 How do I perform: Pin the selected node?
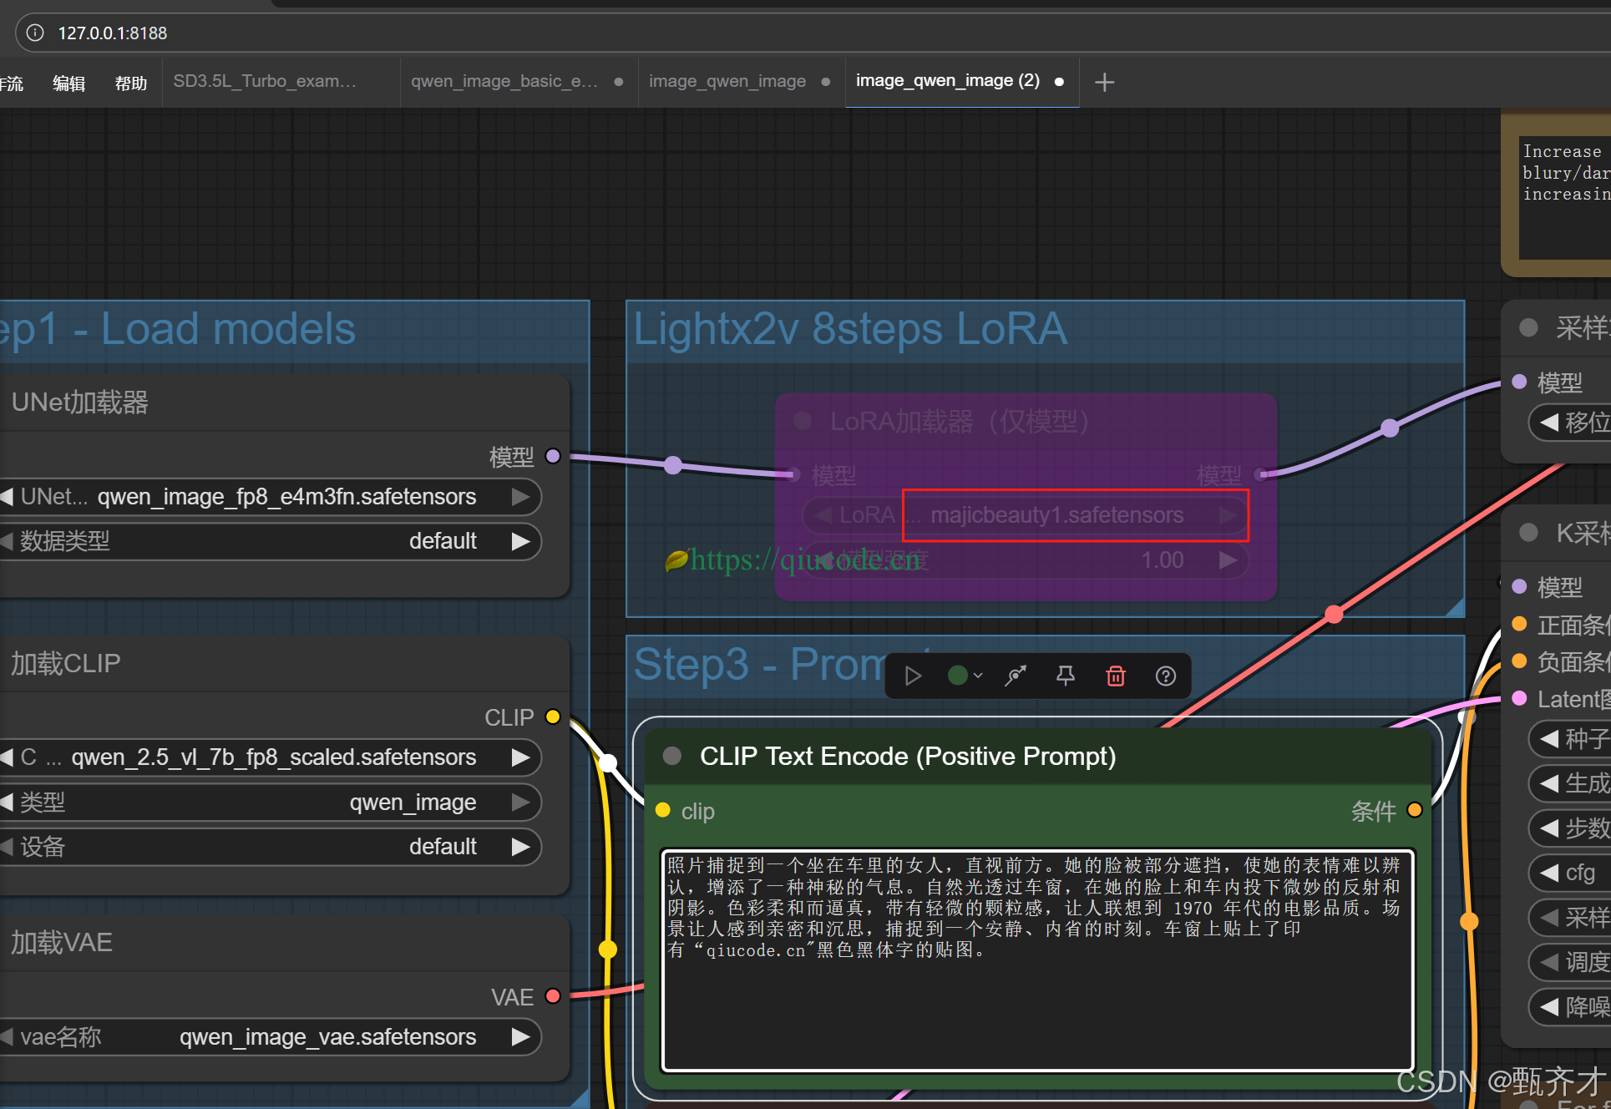[1066, 676]
